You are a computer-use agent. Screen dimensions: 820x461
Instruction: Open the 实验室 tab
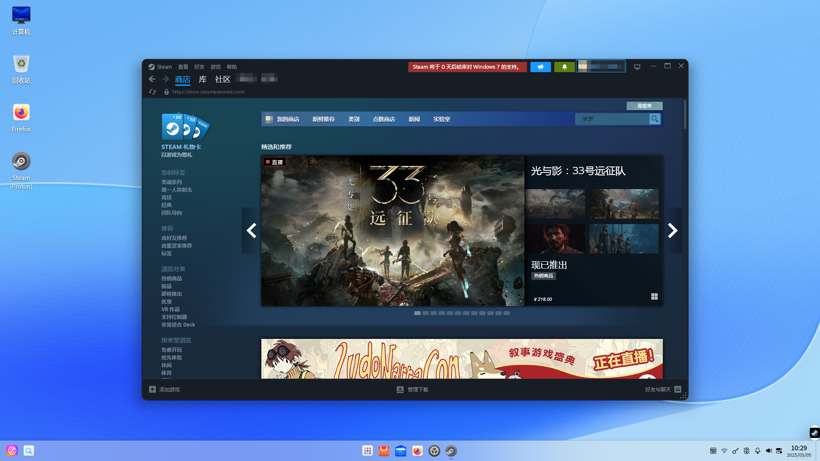[x=442, y=119]
